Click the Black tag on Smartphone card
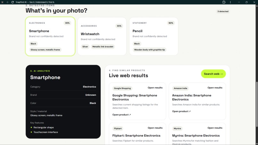The width and height of the screenshot is (258, 145). tap(33, 44)
